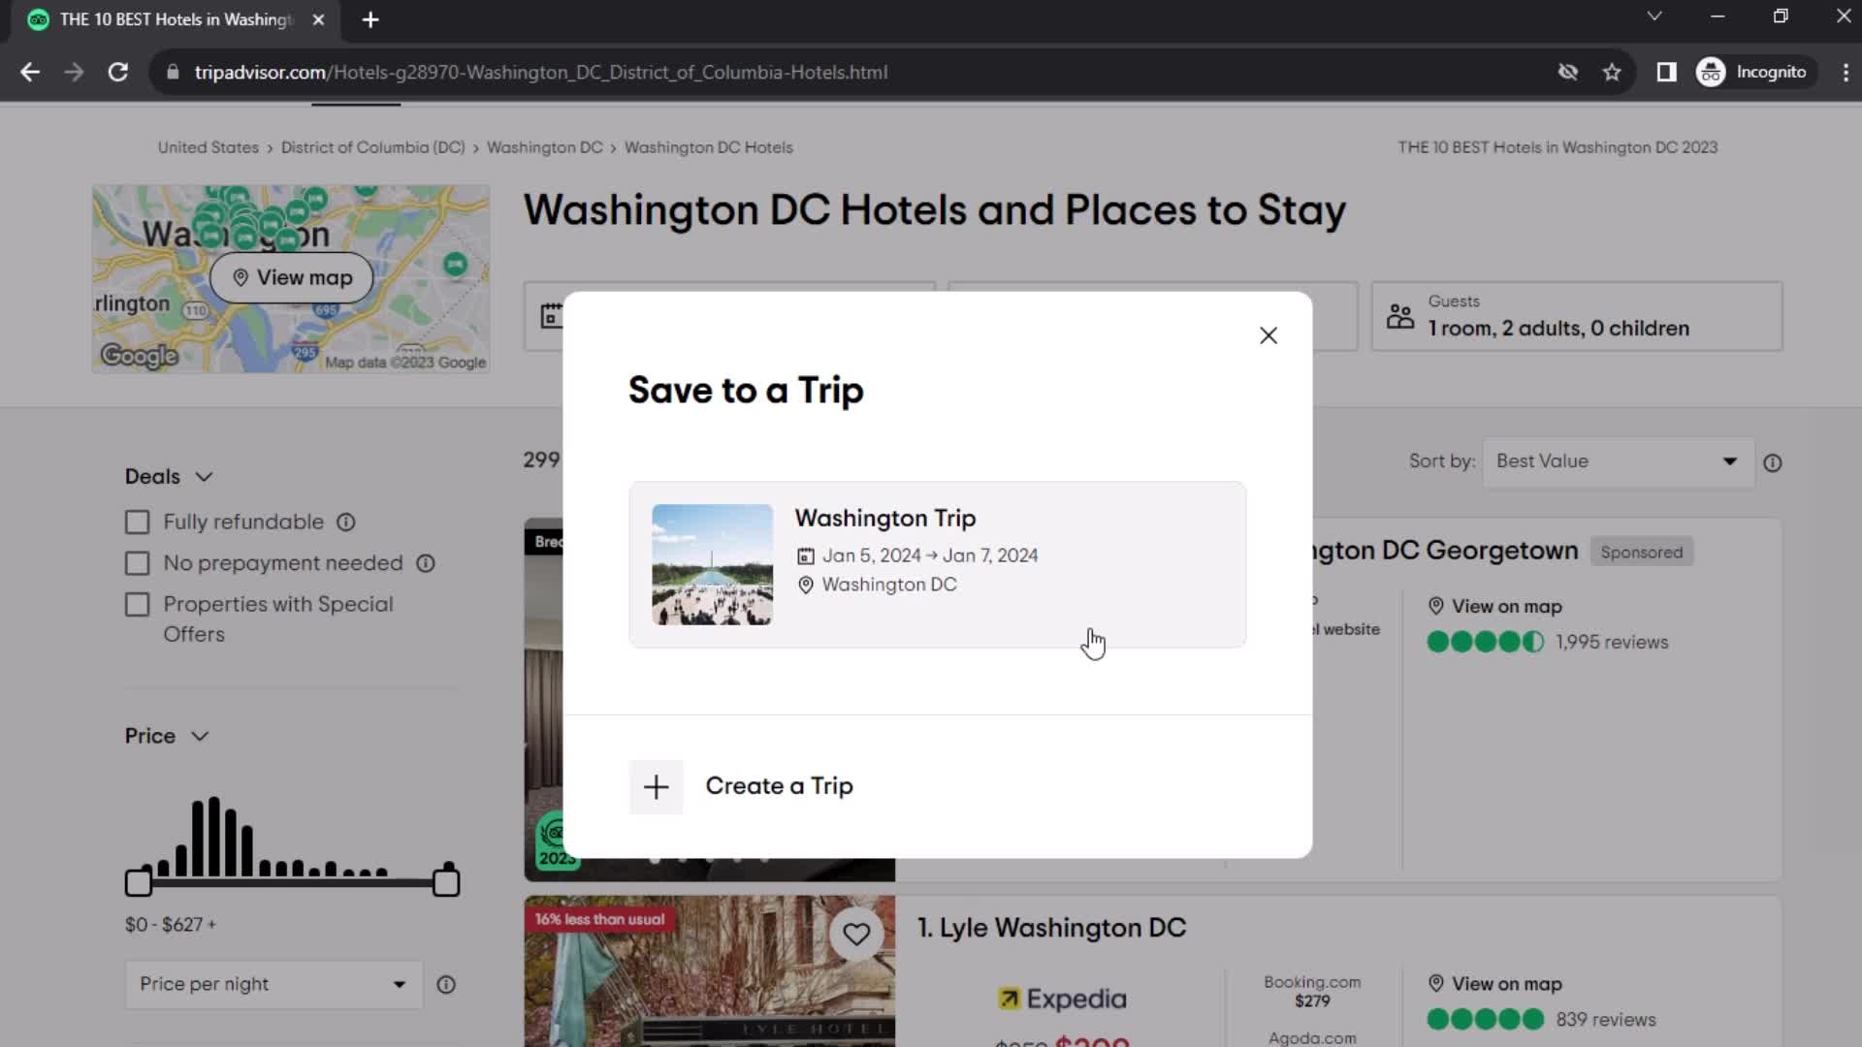Enable the Fully refundable filter checkbox
The width and height of the screenshot is (1862, 1047).
(x=137, y=522)
